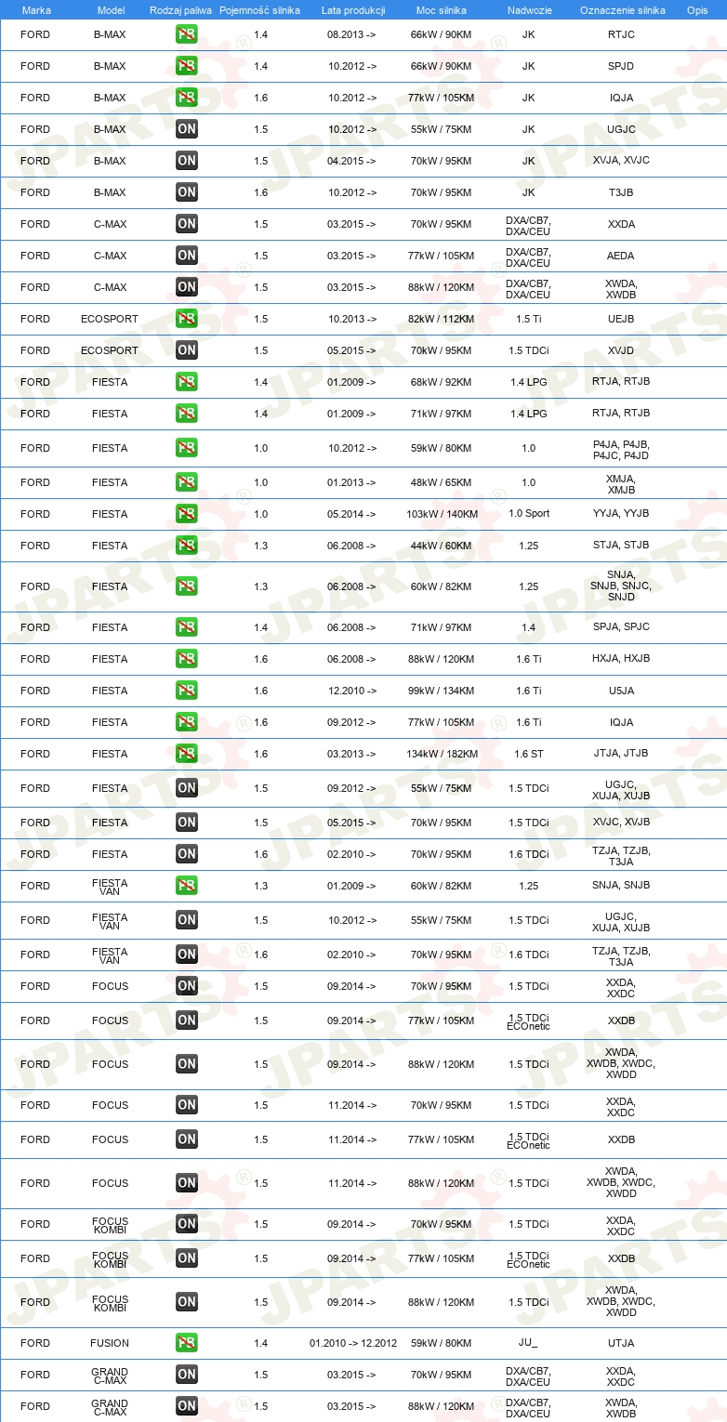Click the engine code JTJA, JTJB cell

pyautogui.click(x=622, y=754)
